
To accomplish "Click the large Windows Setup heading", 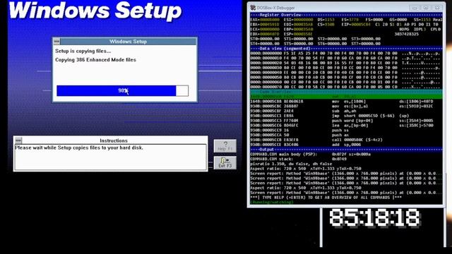I will (x=95, y=11).
